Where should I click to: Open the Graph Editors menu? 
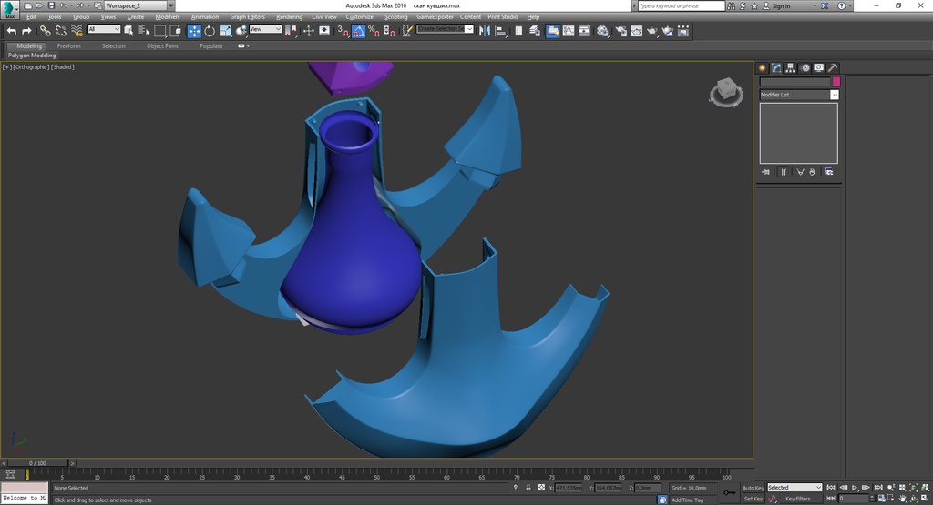click(248, 16)
